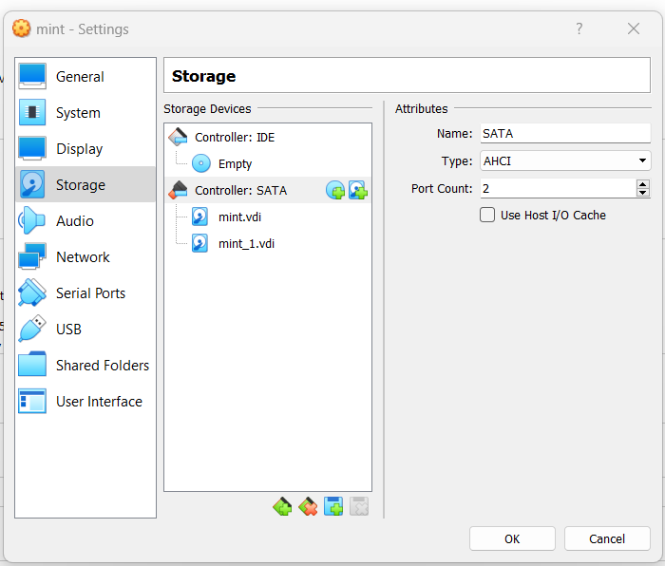Screen dimensions: 665x566
Task: Click the mint.vdi hard disk icon
Action: 199,217
